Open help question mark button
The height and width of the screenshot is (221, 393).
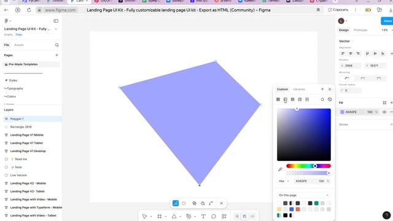coord(386,215)
